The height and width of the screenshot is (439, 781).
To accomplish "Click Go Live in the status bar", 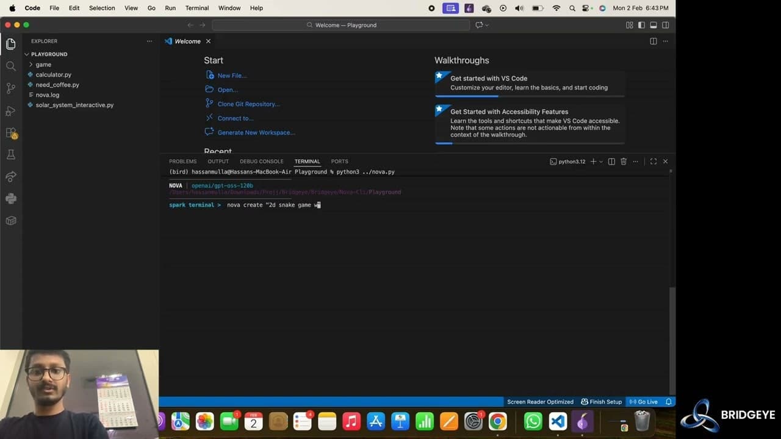I will pyautogui.click(x=644, y=401).
